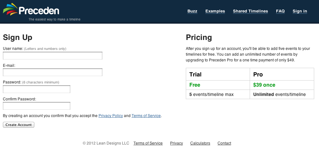Open the Buzz navigation link
The width and height of the screenshot is (319, 157).
pos(192,11)
